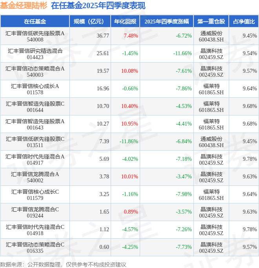The height and width of the screenshot is (268, 259).
Task: Click 9.64% in the 16.96 row
Action: click(x=250, y=88)
